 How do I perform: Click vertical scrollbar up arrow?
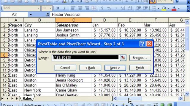click(187, 22)
